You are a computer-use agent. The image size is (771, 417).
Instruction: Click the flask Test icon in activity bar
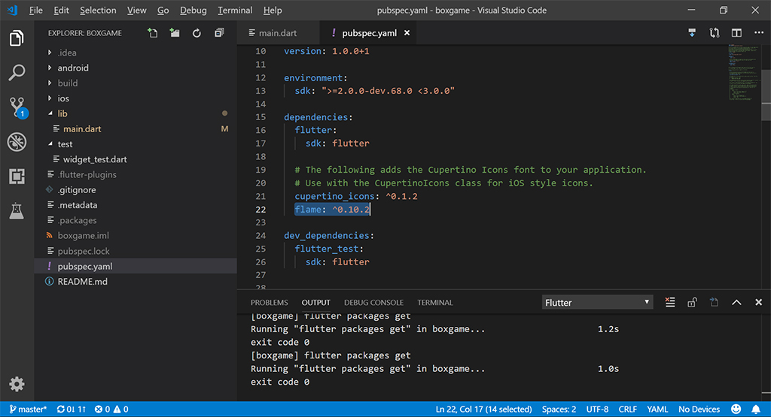(x=17, y=212)
